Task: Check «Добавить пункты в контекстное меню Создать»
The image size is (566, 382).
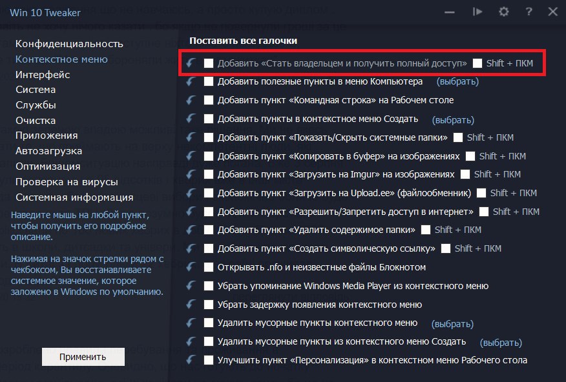Action: click(208, 119)
